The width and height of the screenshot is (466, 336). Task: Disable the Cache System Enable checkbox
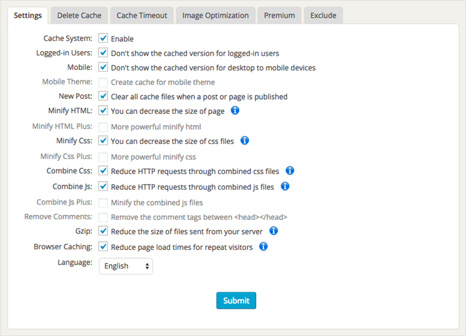tap(103, 38)
